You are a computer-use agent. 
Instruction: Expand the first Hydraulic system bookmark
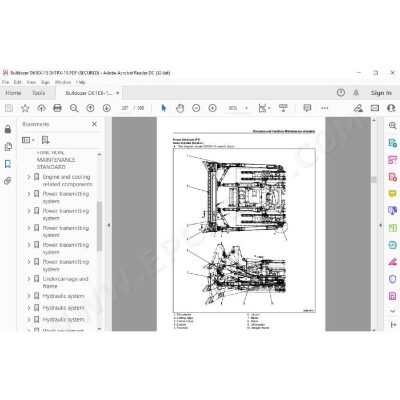click(29, 296)
